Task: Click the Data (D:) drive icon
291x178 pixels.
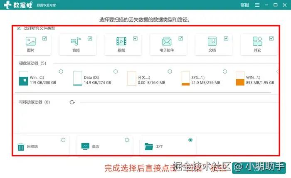Action: click(78, 78)
